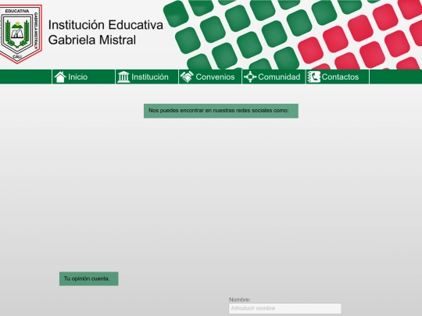Click the 'Tu opinión cuenta.' banner
Viewport: 422px width, 316px height.
click(89, 279)
